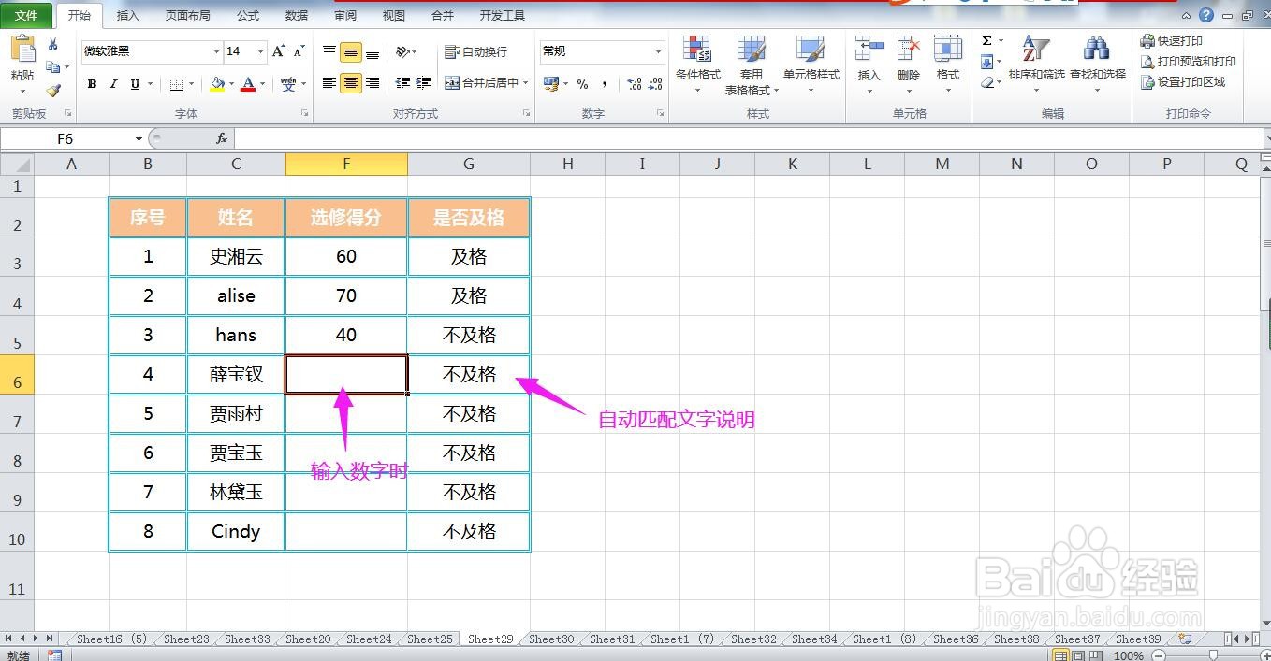Open Find and Select (查找和选择)

pos(1098,64)
